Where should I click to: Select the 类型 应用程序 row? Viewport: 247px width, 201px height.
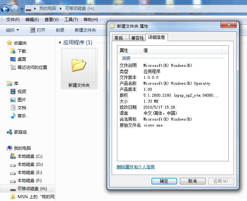click(x=173, y=71)
